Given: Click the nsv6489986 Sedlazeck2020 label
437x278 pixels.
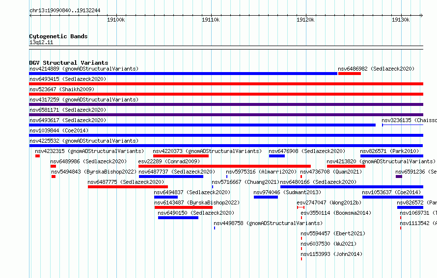Looking at the screenshot, I should point(88,161).
